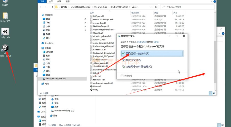Choose 替换目标中的文件(R) option
The height and width of the screenshot is (127, 231).
[x=152, y=53]
